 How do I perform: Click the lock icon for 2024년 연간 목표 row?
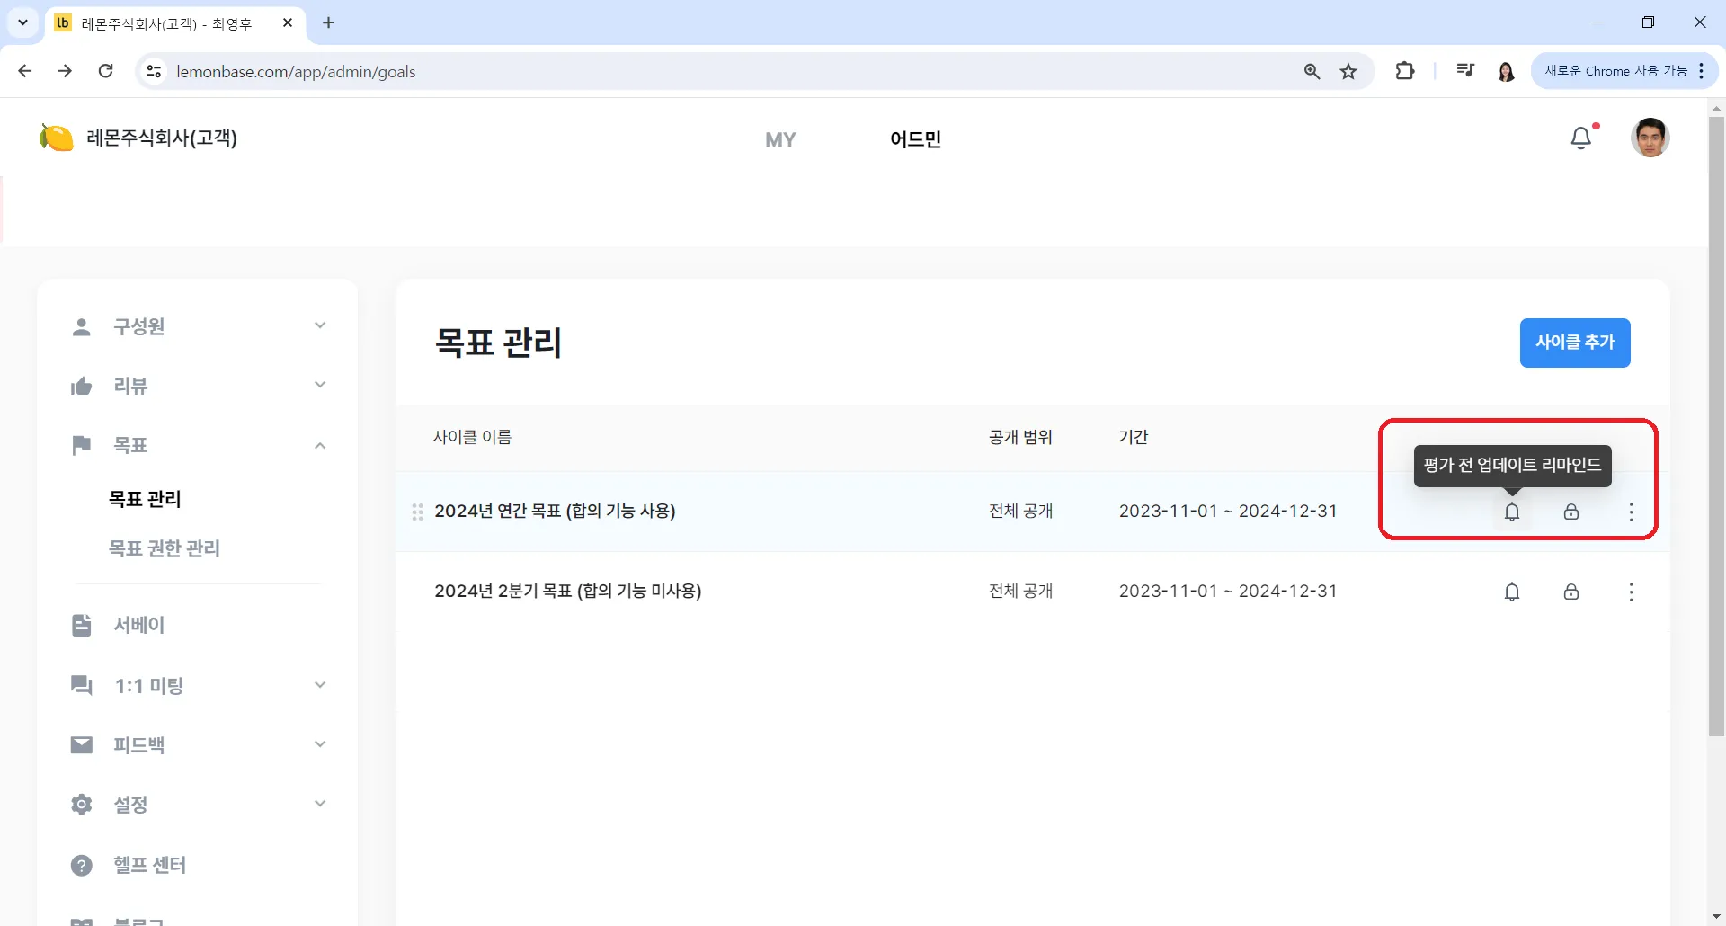(x=1571, y=512)
